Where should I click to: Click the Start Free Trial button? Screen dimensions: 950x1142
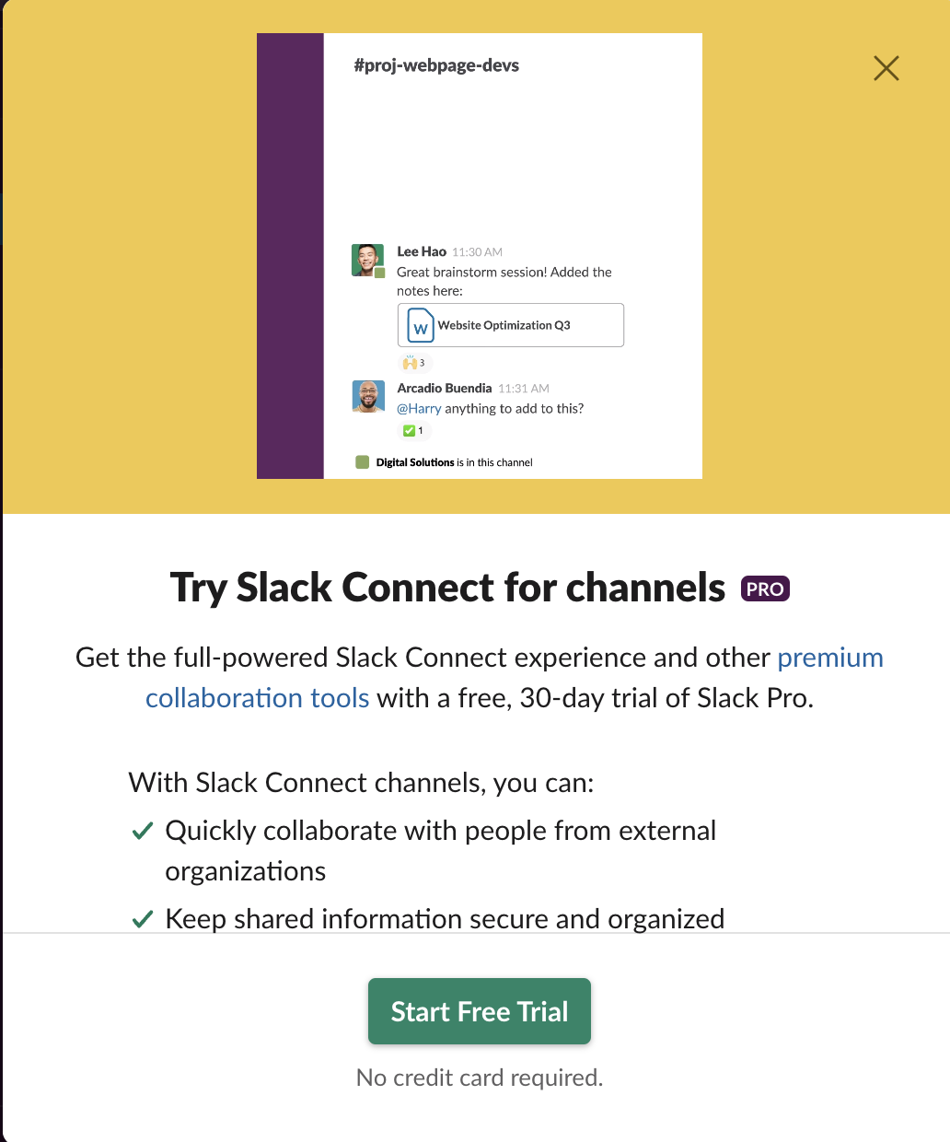tap(479, 1011)
